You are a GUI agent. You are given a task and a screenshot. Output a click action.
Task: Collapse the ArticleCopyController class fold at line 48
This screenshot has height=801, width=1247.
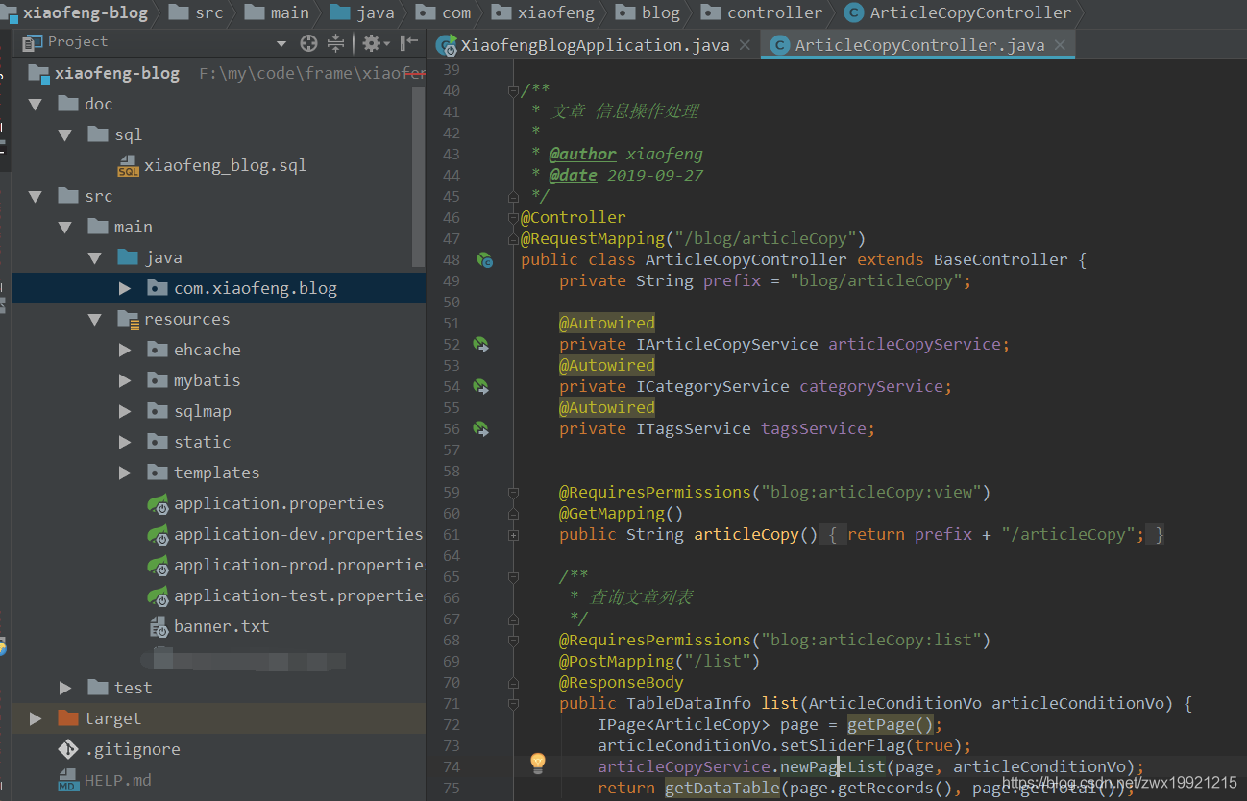513,259
